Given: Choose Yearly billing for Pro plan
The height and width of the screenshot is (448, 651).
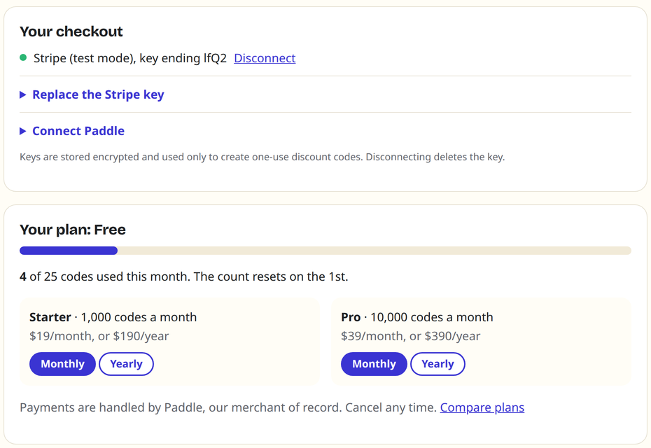Looking at the screenshot, I should pos(437,364).
